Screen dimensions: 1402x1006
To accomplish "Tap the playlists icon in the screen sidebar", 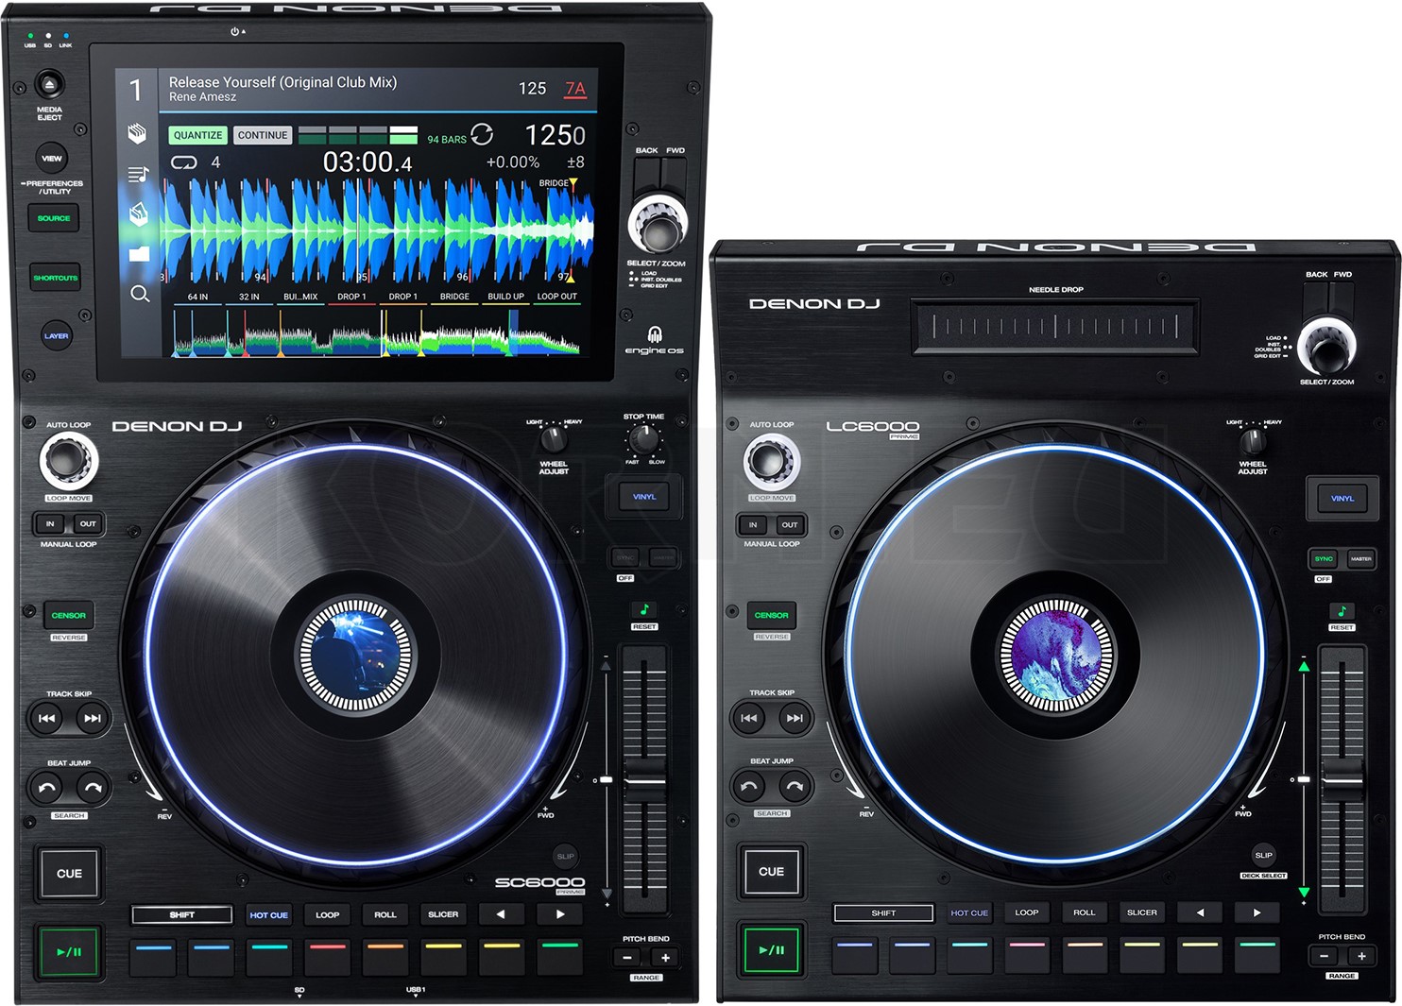I will (x=140, y=173).
